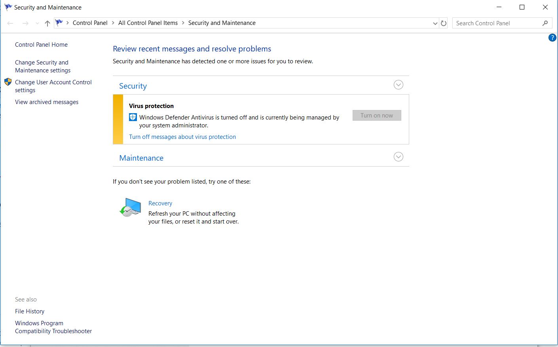Open the recent locations dropdown arrow
Image resolution: width=558 pixels, height=347 pixels.
[37, 23]
